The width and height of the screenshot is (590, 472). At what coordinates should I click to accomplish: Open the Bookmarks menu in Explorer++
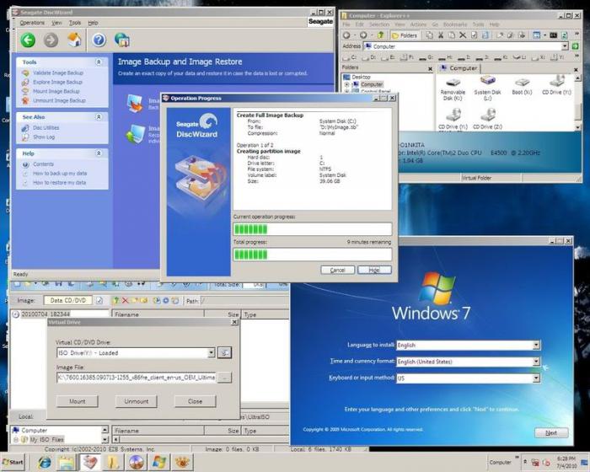455,24
